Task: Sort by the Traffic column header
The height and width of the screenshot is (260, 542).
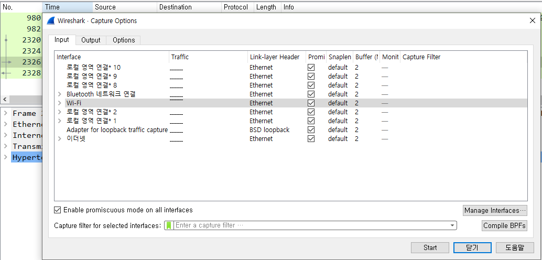Action: 209,57
